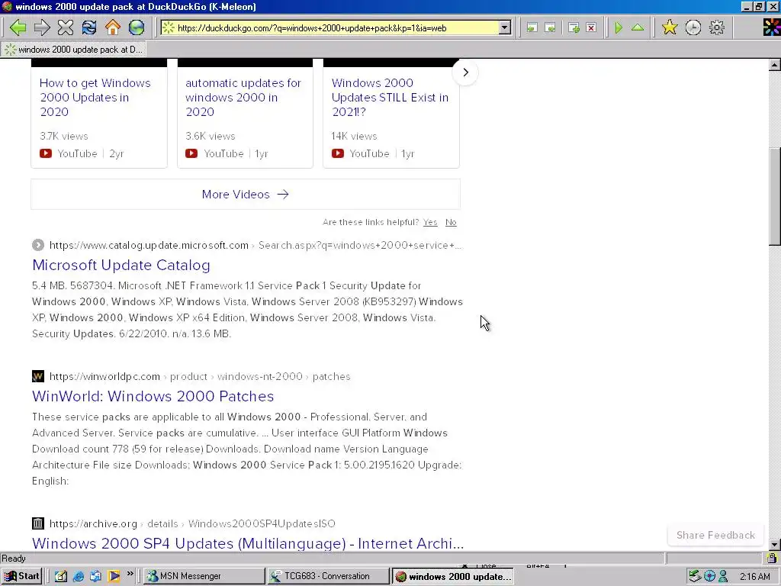Open Microsoft Update Catalog result
The height and width of the screenshot is (586, 781).
(x=121, y=265)
